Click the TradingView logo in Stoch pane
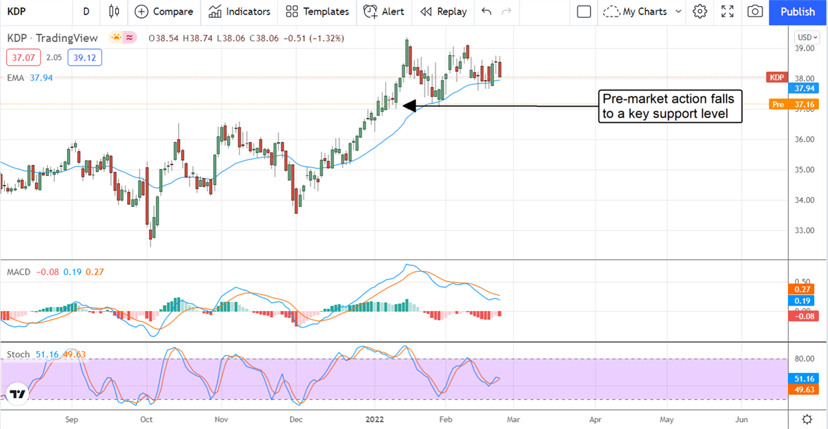 (17, 395)
